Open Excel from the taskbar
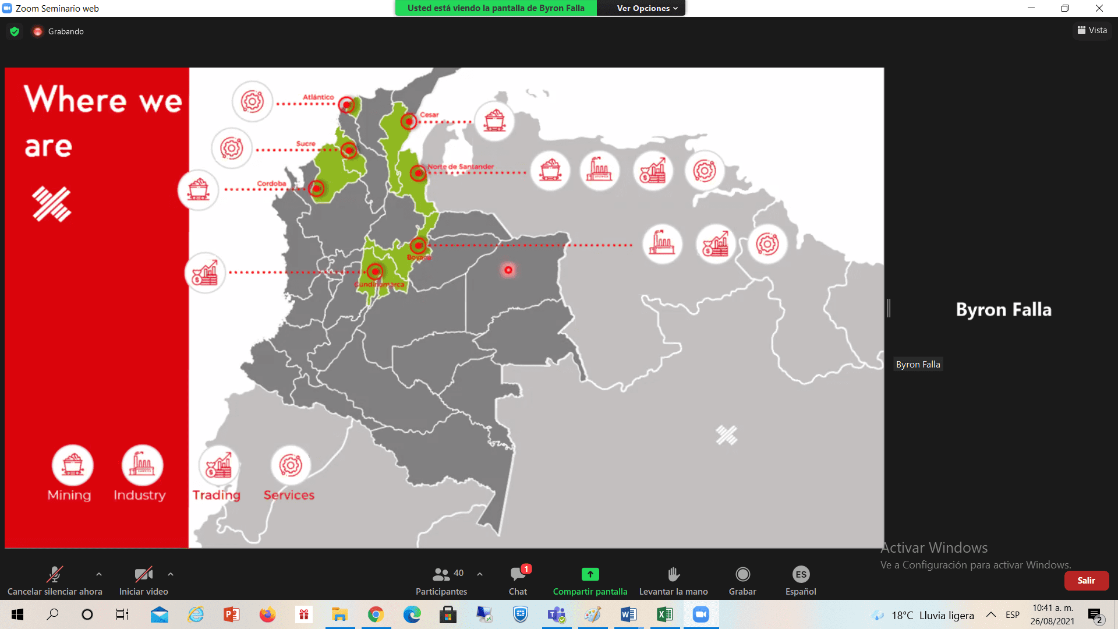This screenshot has height=629, width=1118. [x=664, y=614]
